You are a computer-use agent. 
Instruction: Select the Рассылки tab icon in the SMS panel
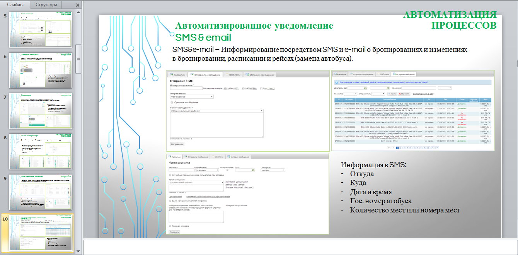coord(171,74)
